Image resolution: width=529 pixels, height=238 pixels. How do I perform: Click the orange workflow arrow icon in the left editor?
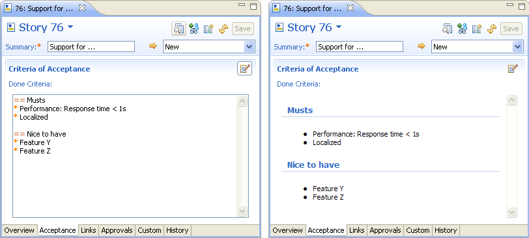(153, 46)
